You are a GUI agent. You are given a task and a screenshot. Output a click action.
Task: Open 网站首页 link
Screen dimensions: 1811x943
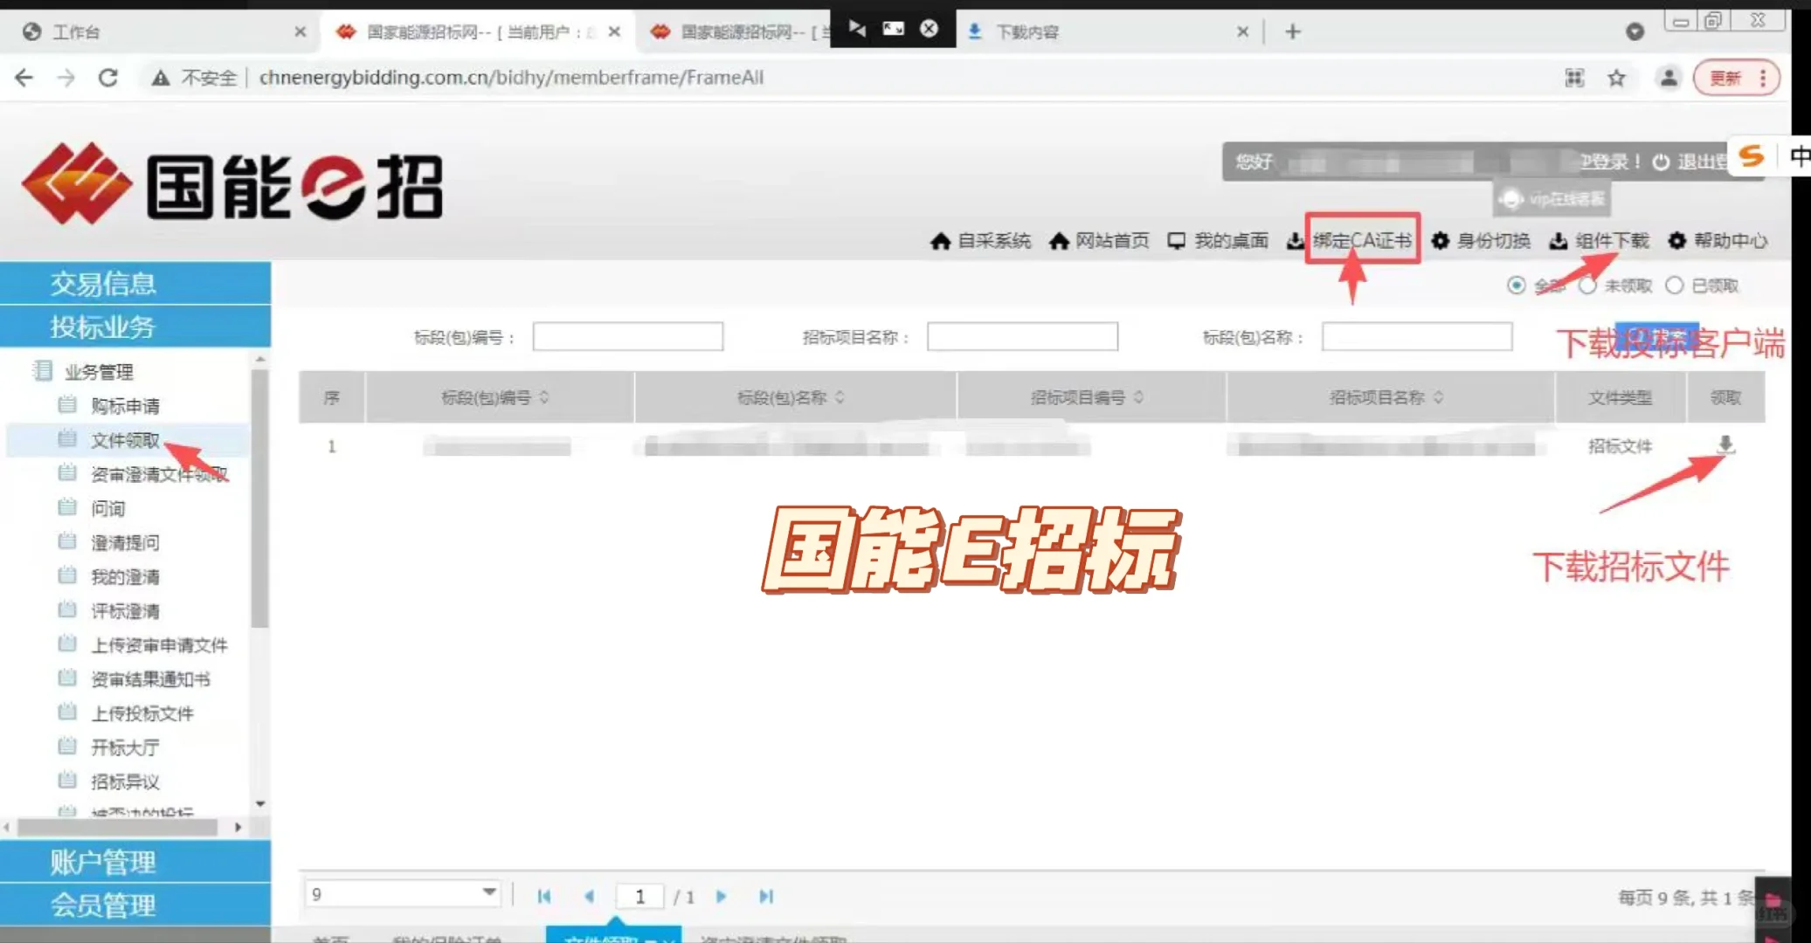pyautogui.click(x=1099, y=241)
